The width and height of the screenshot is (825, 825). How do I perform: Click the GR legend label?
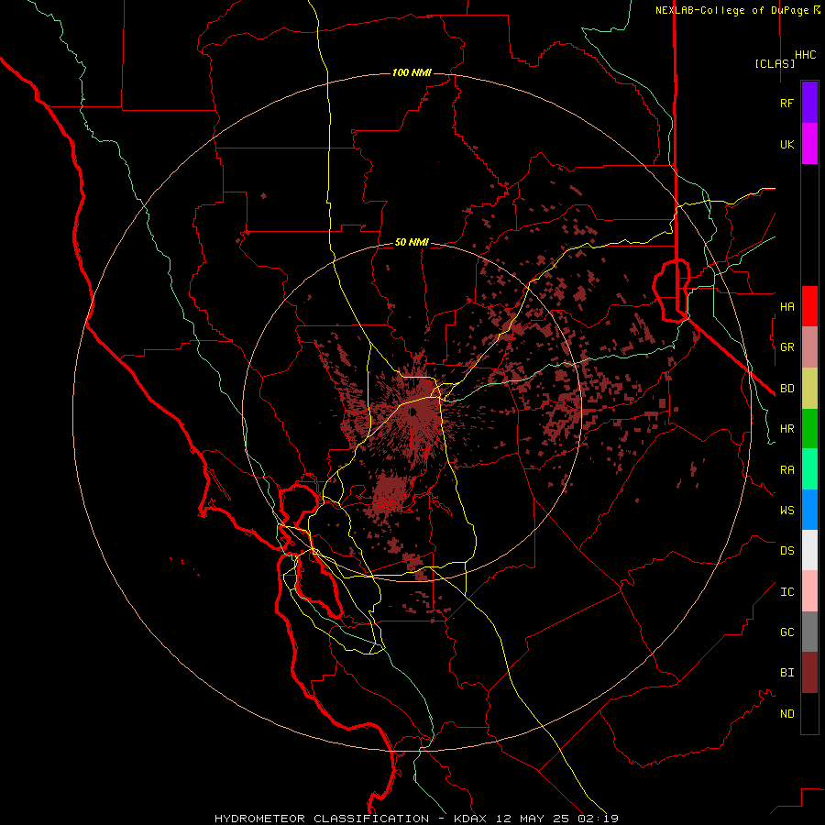(x=786, y=347)
